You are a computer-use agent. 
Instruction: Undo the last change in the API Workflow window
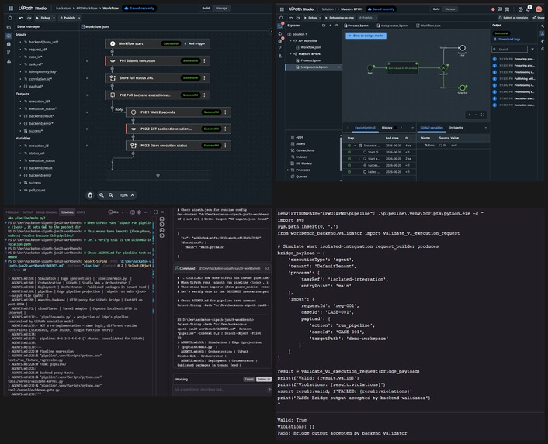(21, 18)
